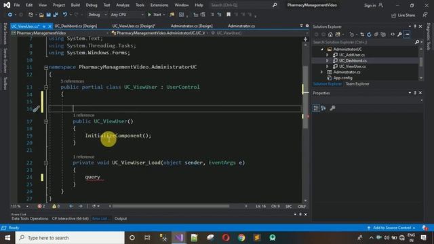434x244 pixels.
Task: Click the Property Pages wrench icon in Properties
Action: tap(332, 108)
